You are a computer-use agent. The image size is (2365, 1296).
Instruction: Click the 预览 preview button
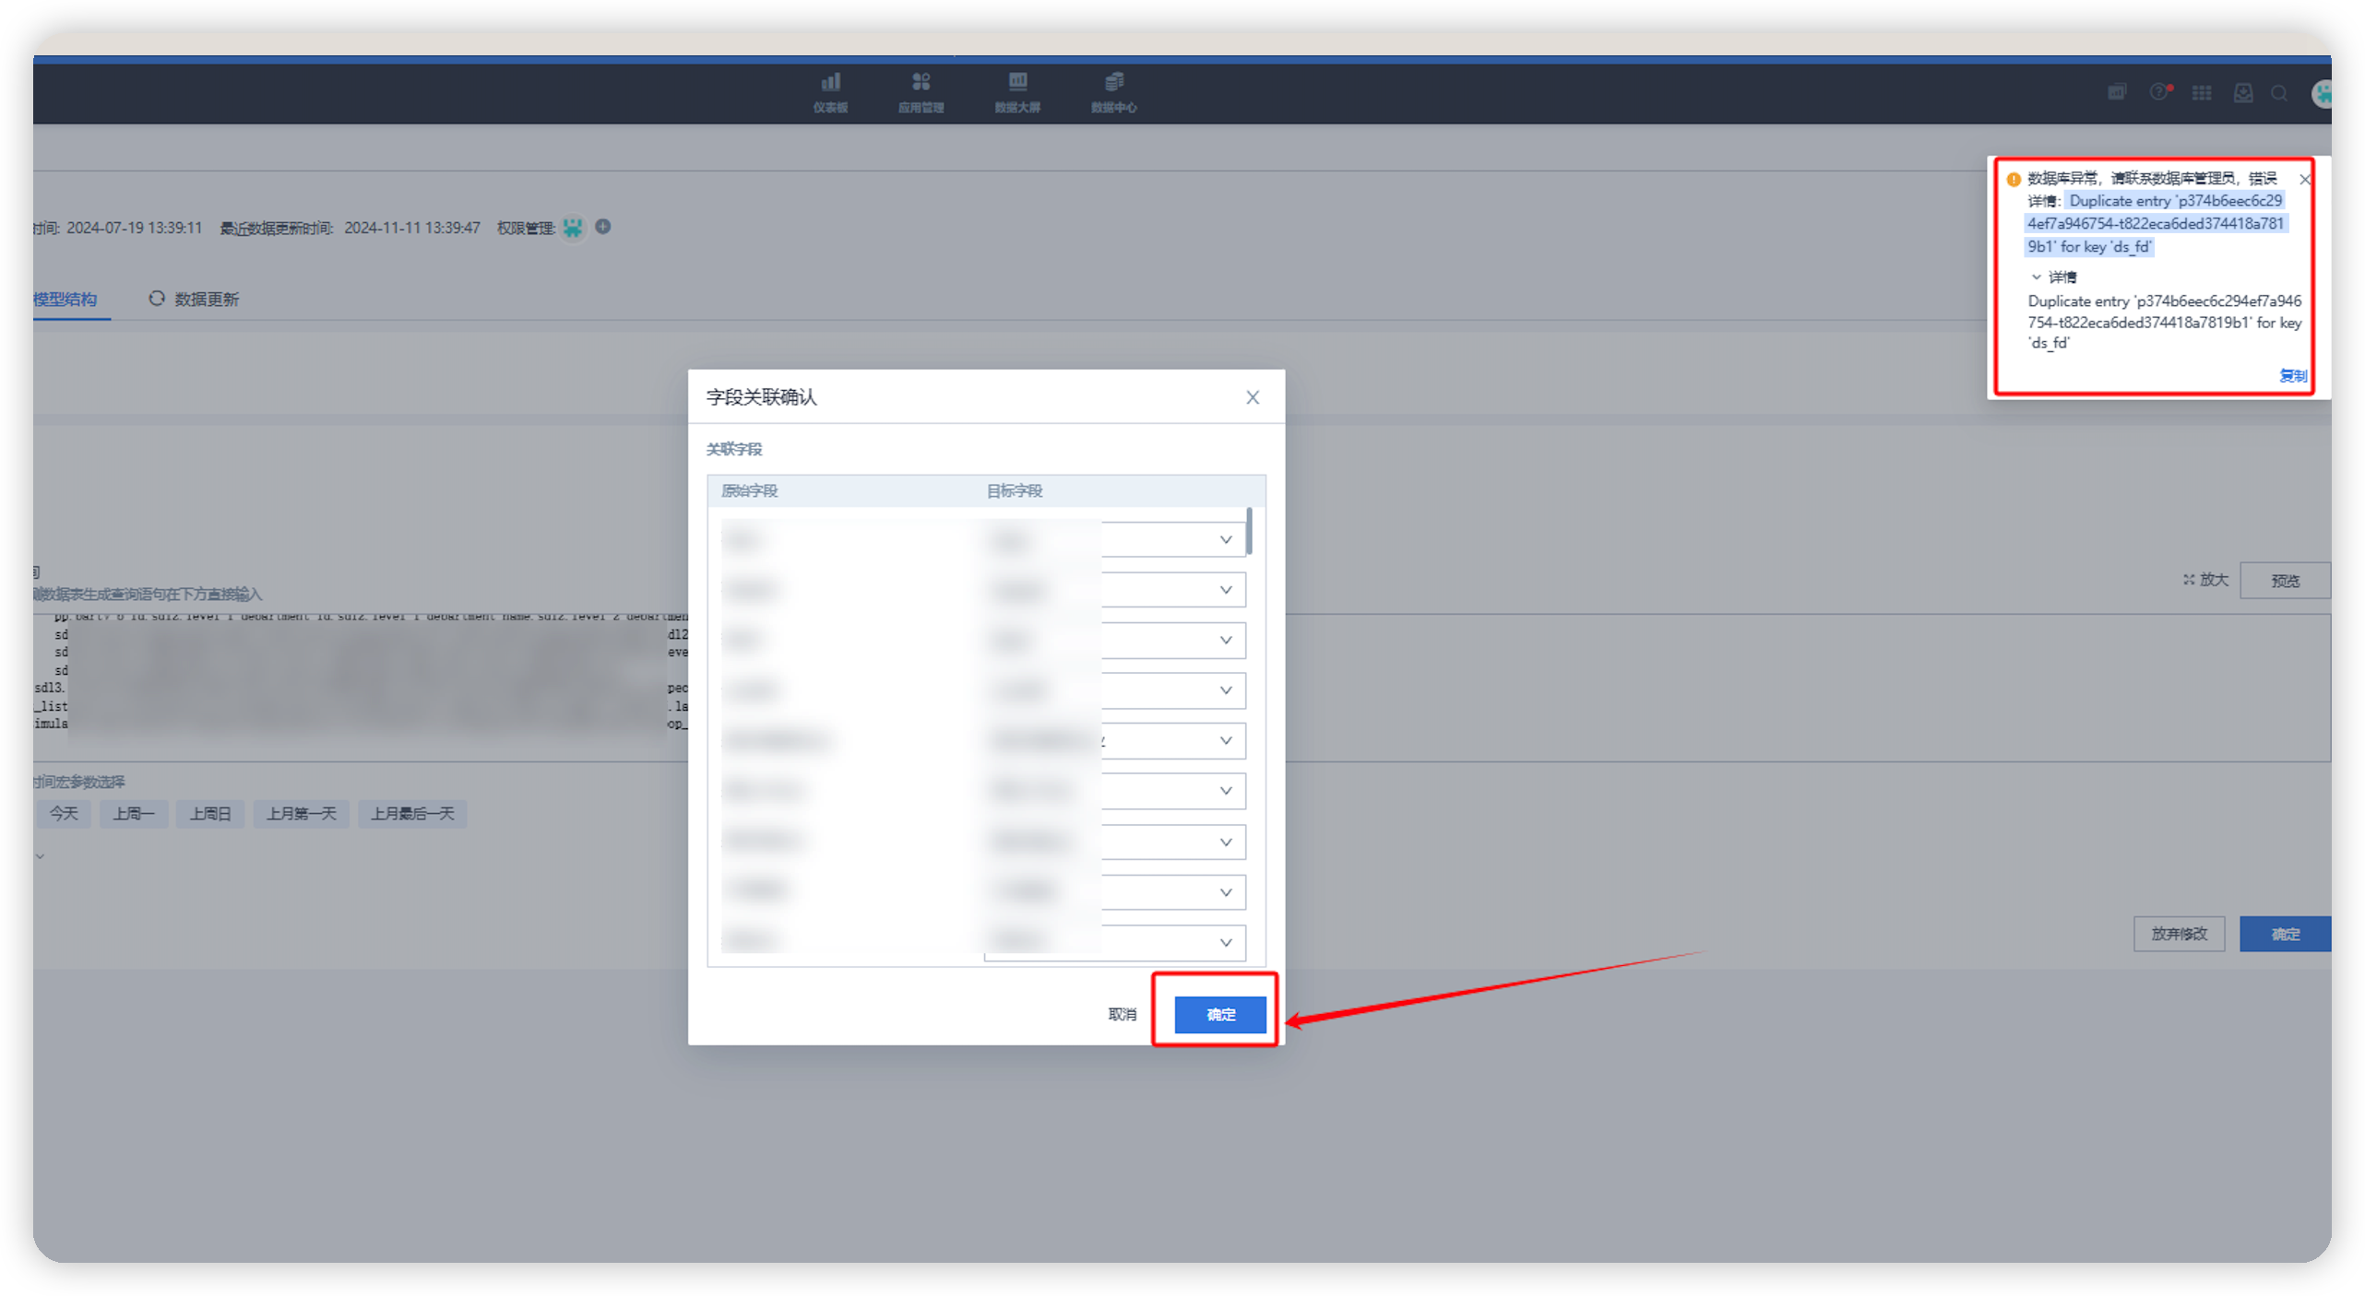point(2284,580)
